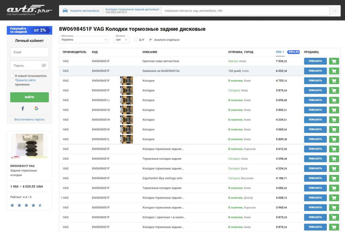Screen dimensions: 345x232
Task: Add the Буча 4 234,24 offer to cart
Action: click(x=334, y=168)
